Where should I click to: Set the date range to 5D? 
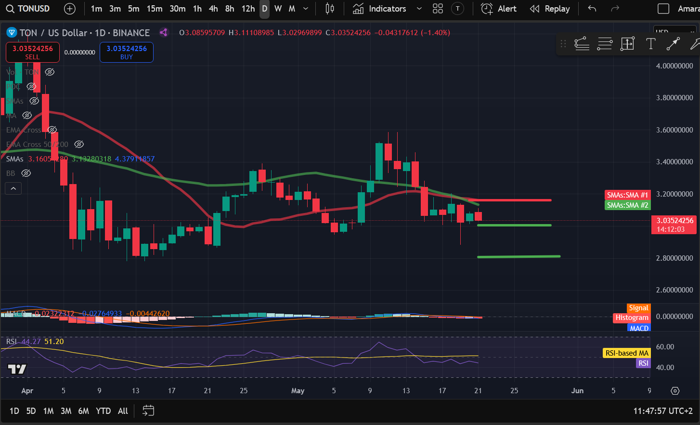(31, 411)
